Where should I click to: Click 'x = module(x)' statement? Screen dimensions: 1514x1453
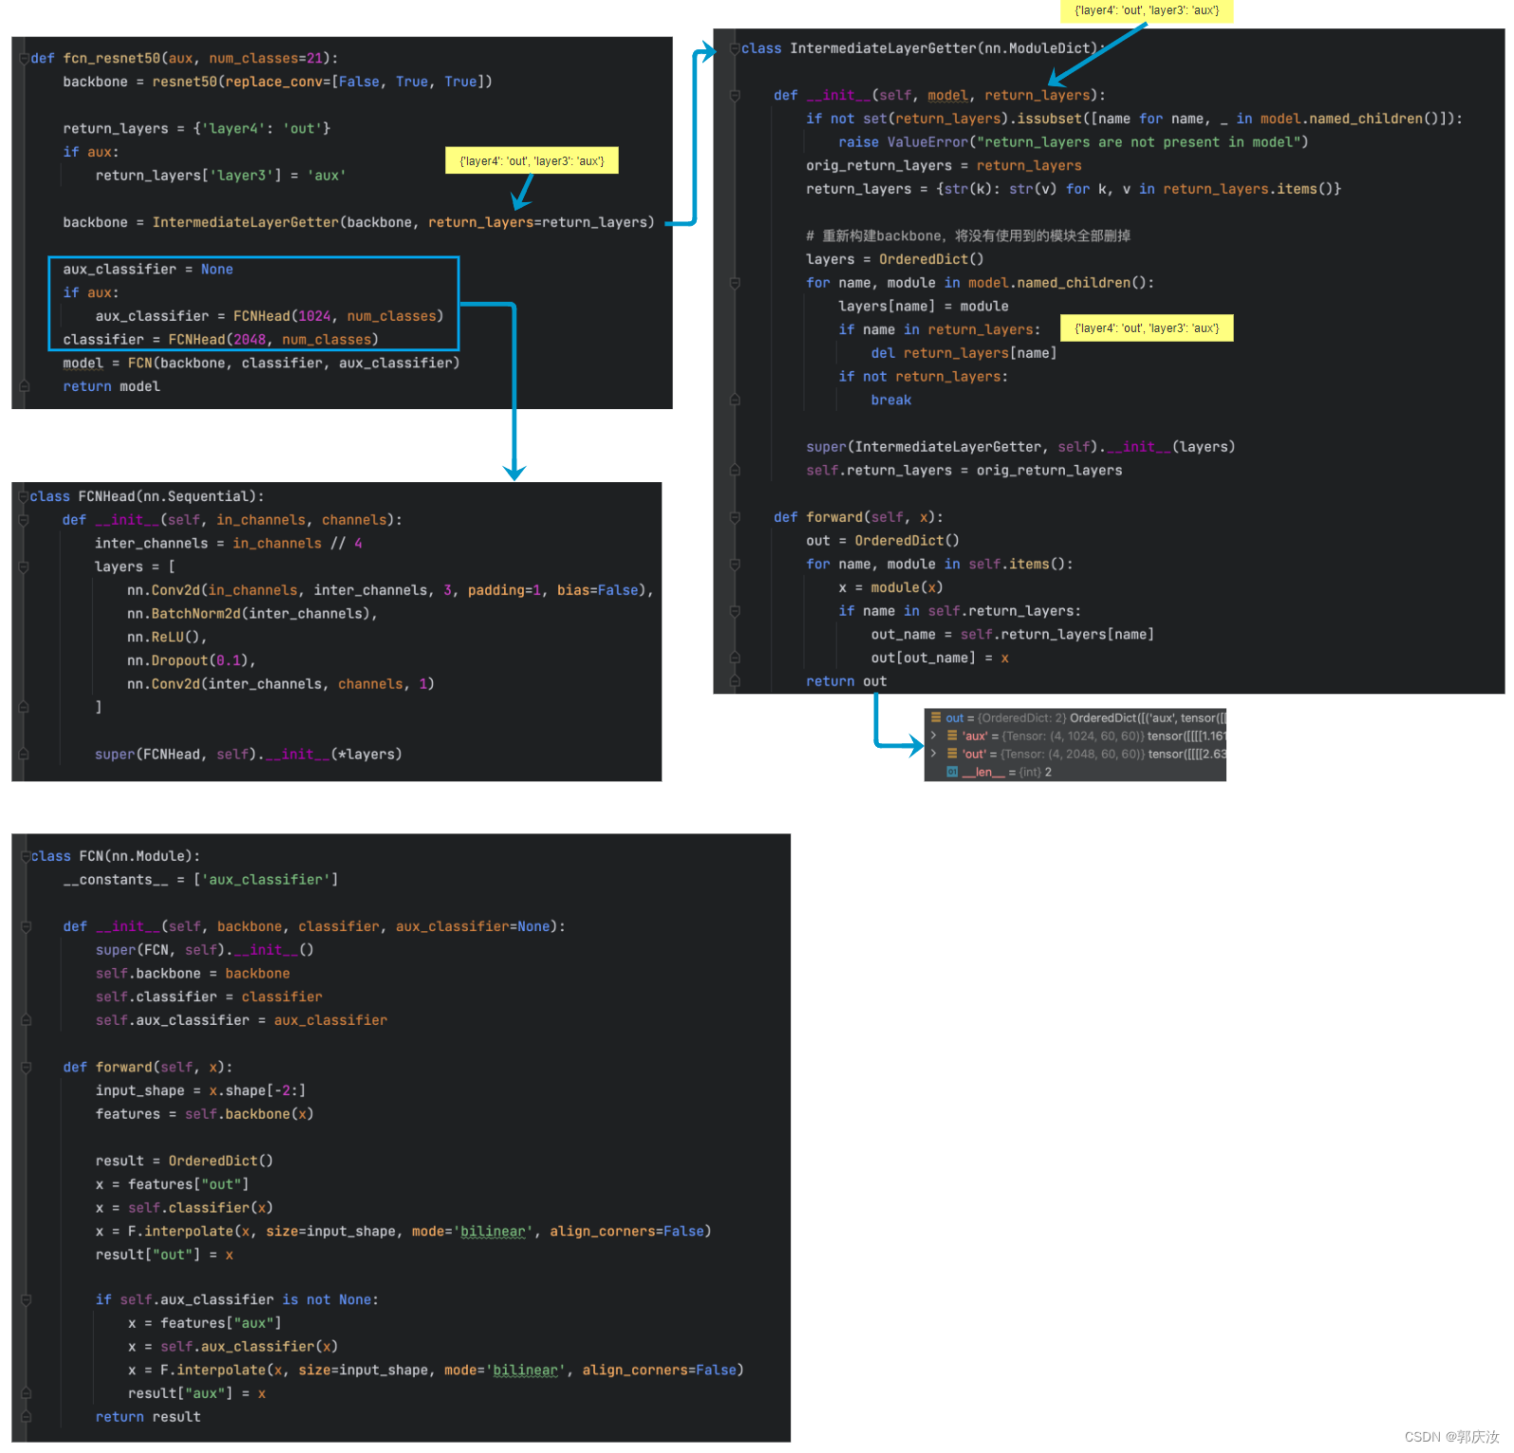[890, 587]
